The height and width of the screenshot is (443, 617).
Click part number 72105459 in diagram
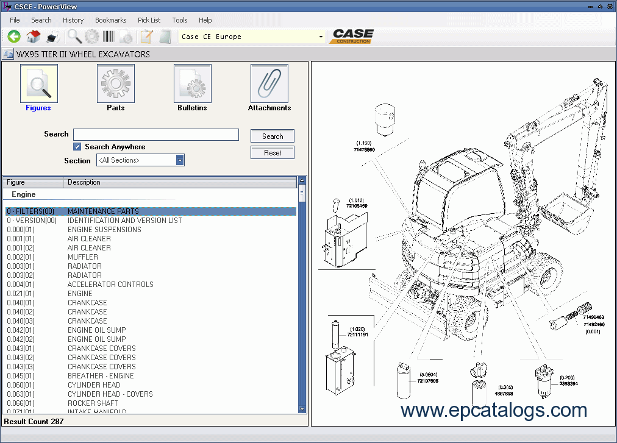point(357,206)
